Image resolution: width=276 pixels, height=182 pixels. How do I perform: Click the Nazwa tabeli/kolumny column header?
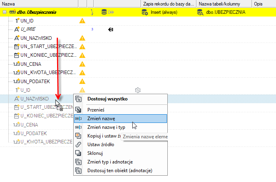tap(224, 4)
